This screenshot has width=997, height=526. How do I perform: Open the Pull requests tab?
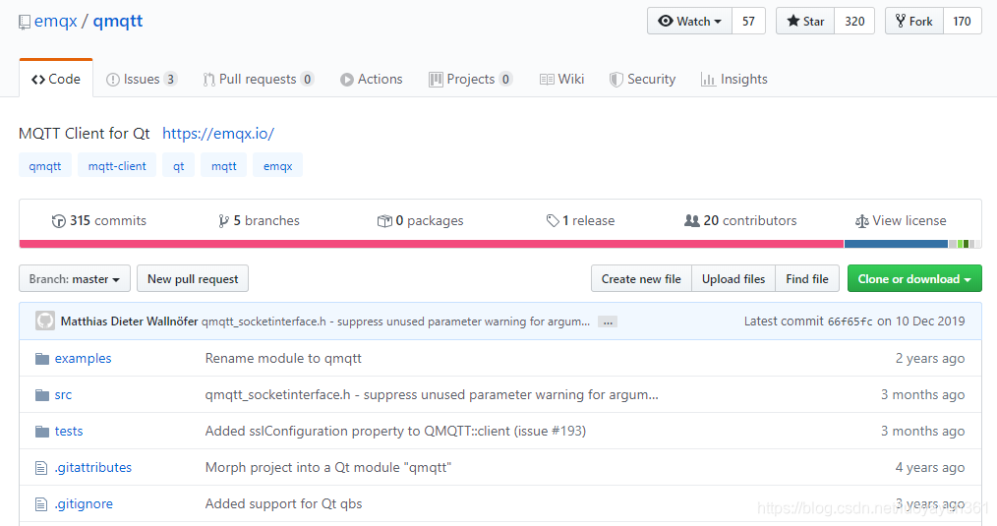(259, 79)
